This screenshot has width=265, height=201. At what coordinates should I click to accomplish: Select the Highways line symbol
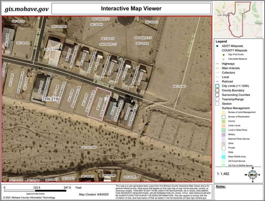pos(217,63)
